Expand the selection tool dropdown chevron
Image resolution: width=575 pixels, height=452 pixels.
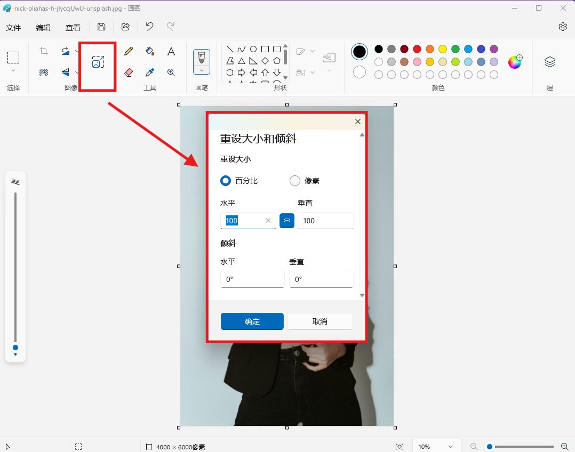[x=13, y=70]
